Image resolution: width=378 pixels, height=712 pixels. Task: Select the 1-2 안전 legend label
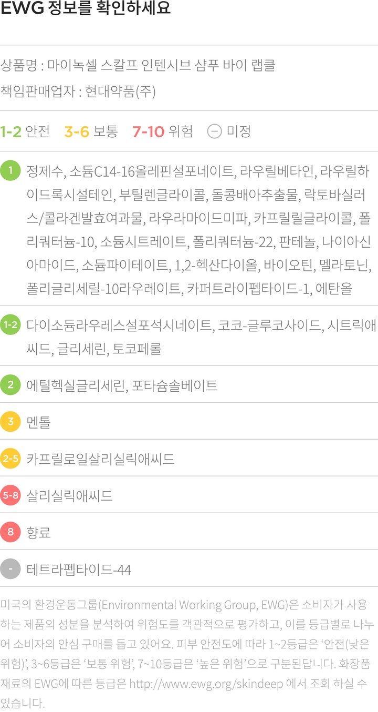click(25, 131)
